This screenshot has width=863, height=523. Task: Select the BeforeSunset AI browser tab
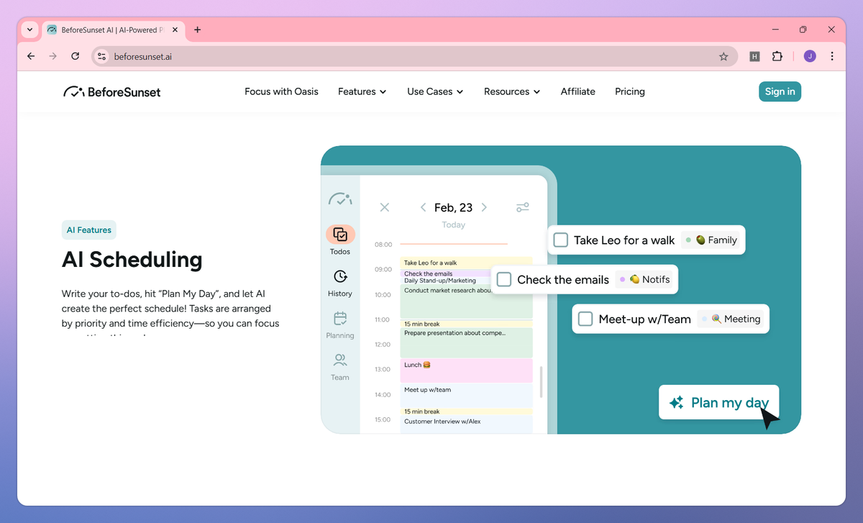pos(111,29)
